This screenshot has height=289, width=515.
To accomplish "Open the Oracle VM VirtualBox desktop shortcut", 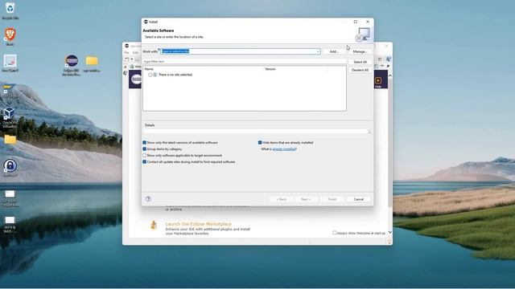I will pos(10,117).
